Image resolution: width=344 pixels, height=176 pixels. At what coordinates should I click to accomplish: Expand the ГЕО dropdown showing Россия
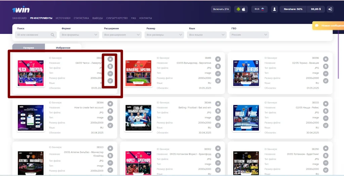click(x=249, y=35)
